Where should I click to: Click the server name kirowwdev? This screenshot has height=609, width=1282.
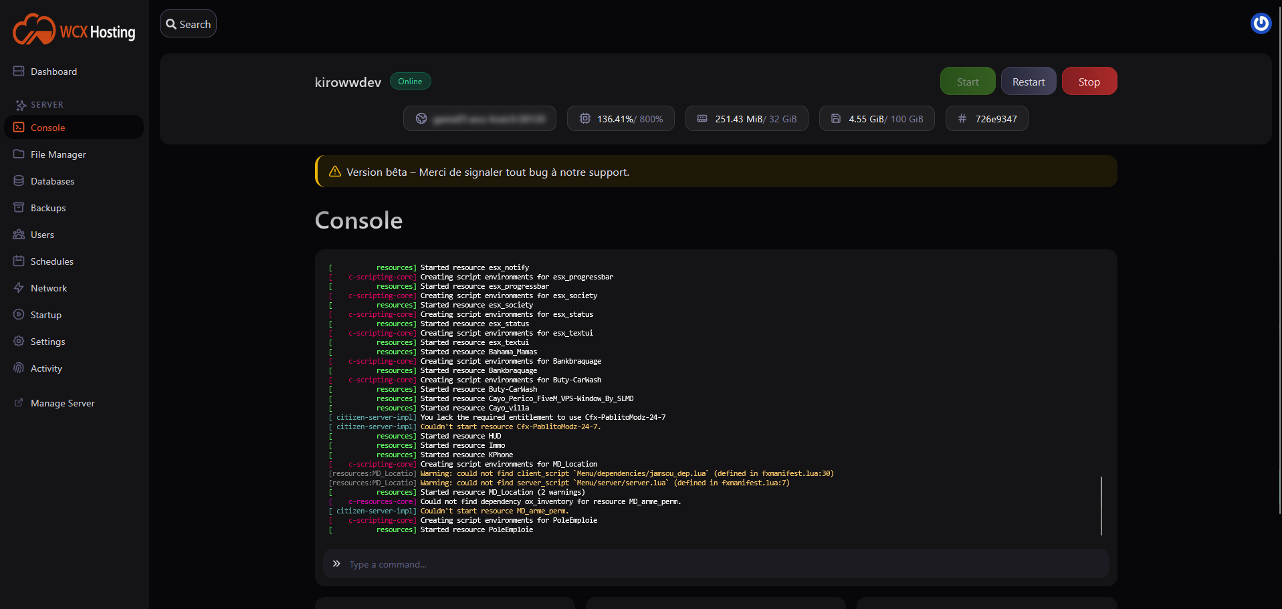point(348,82)
